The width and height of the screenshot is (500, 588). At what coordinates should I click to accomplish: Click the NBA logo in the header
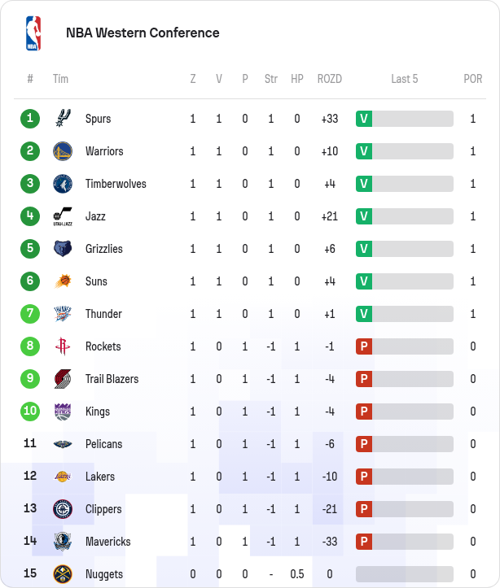33,33
